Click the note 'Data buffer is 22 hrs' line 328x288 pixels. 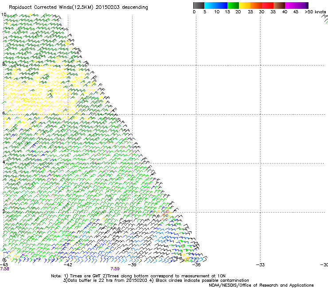coord(156,280)
